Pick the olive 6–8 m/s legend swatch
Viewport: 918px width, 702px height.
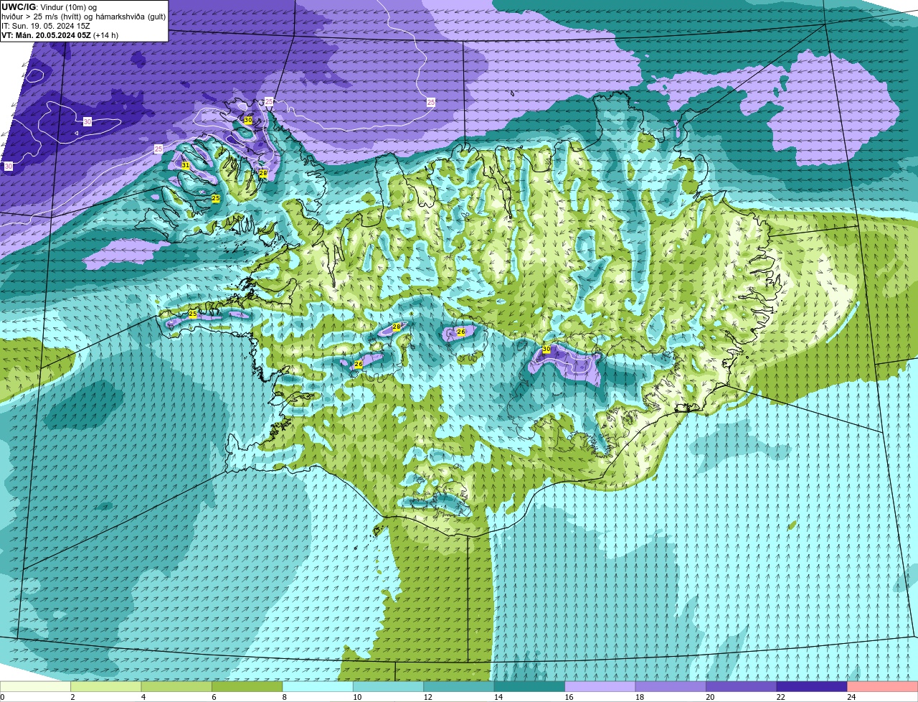[x=247, y=686]
